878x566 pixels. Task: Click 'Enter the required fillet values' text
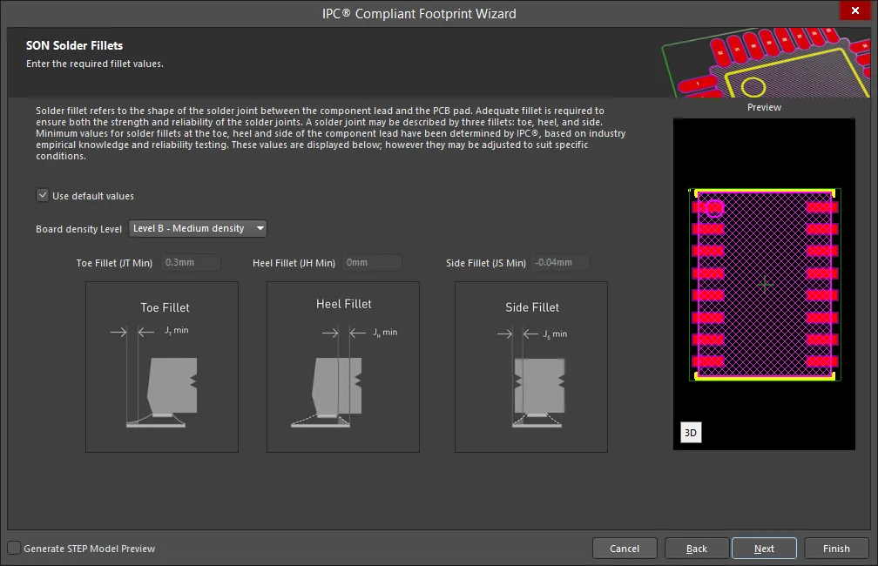click(95, 64)
